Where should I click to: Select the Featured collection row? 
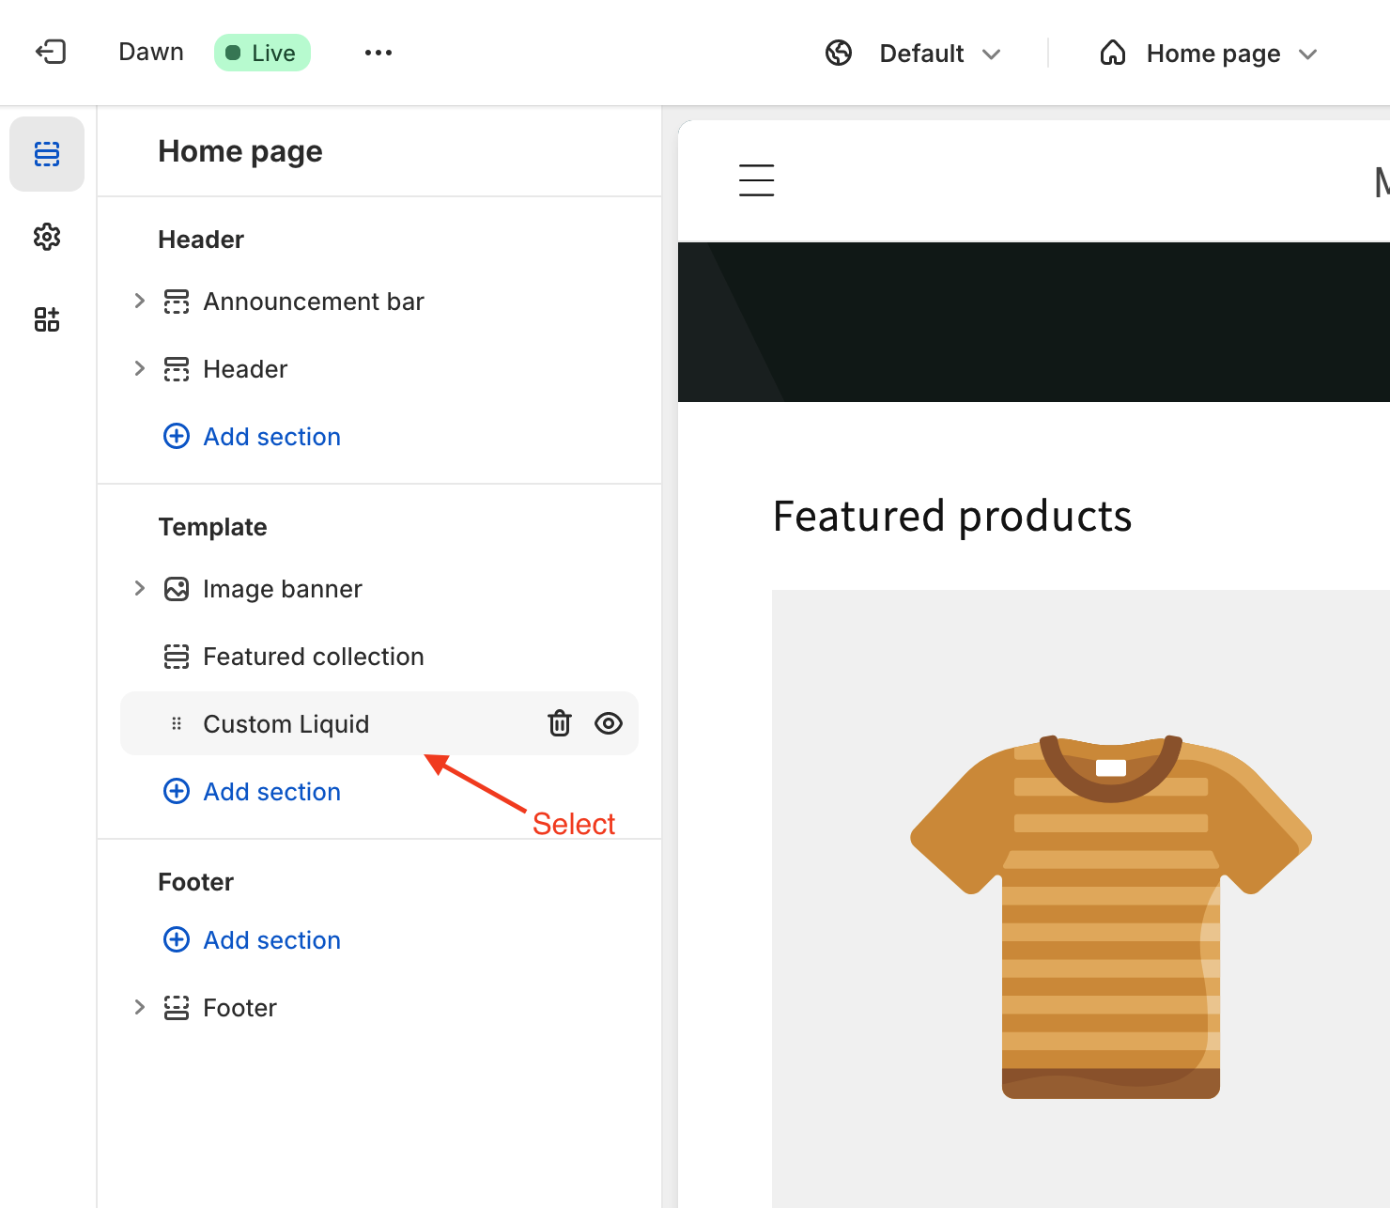379,657
